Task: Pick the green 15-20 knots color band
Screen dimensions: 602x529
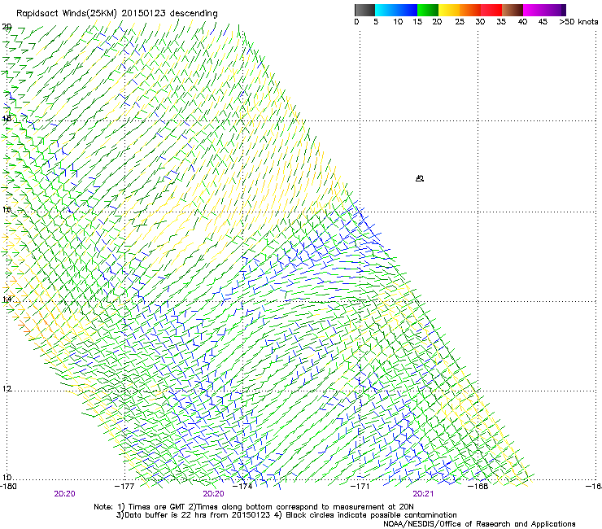Action: pos(428,10)
